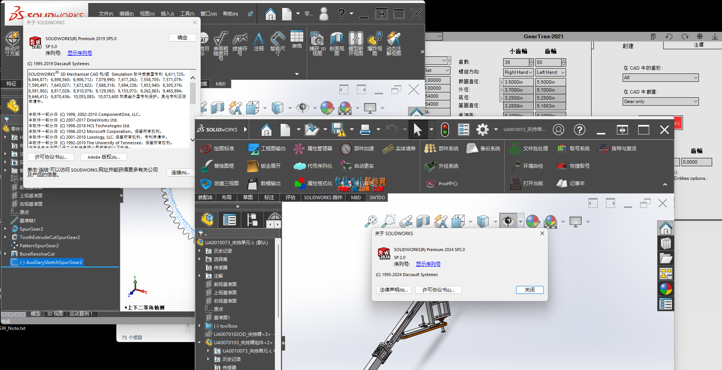
Task: Toggle the menu bar pin in SOLIDWORKS 2019
Action: [250, 14]
